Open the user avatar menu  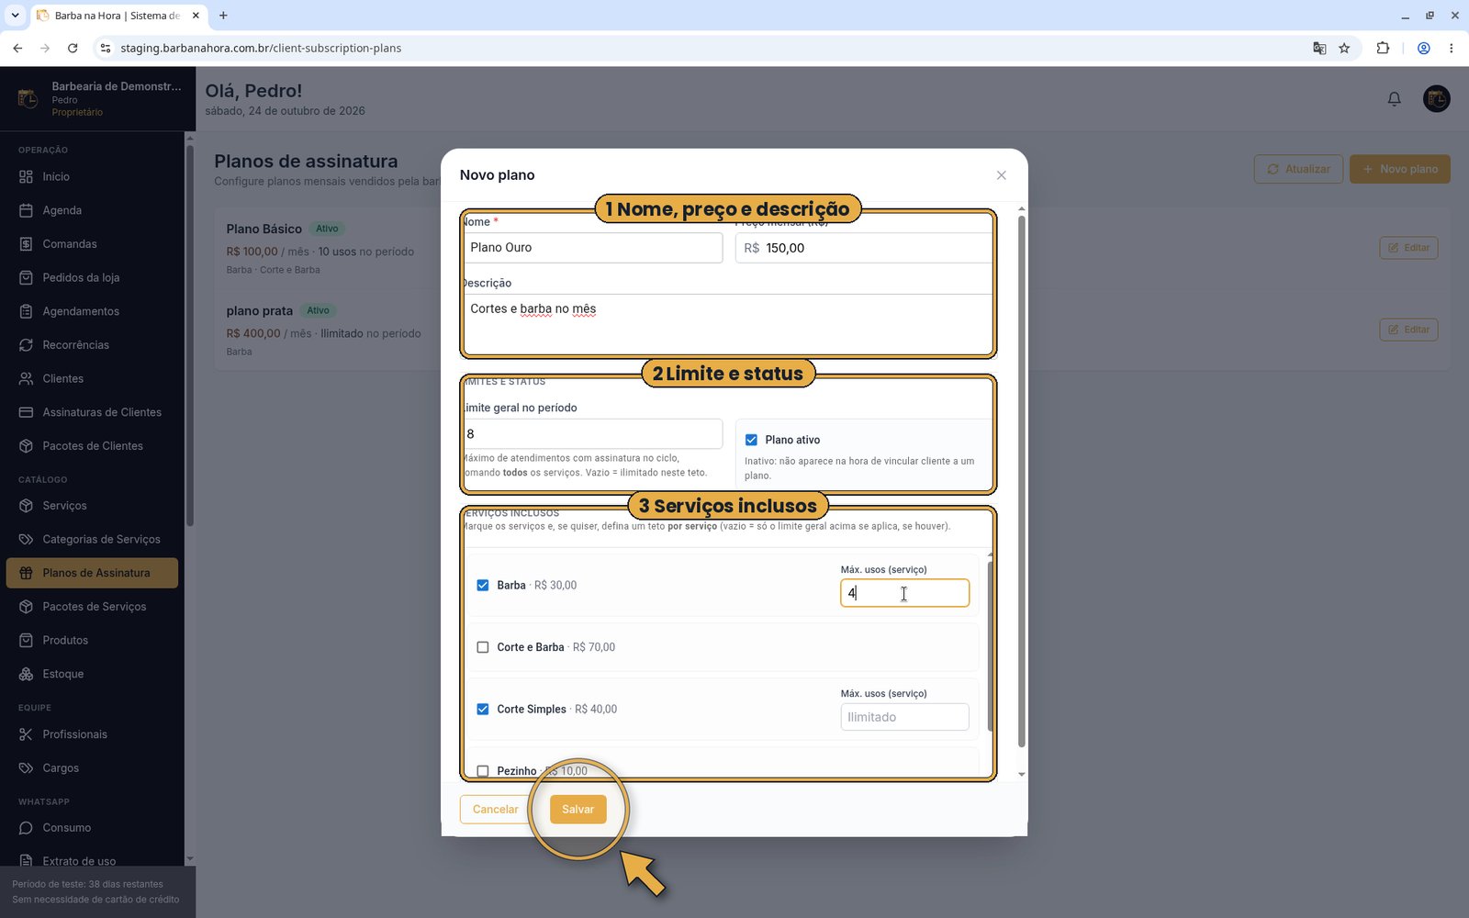point(1436,99)
